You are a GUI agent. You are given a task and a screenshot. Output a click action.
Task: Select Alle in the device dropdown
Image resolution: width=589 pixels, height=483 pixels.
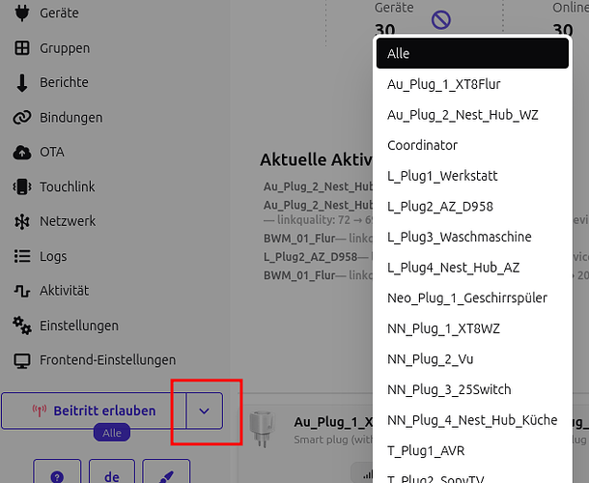[x=472, y=53]
